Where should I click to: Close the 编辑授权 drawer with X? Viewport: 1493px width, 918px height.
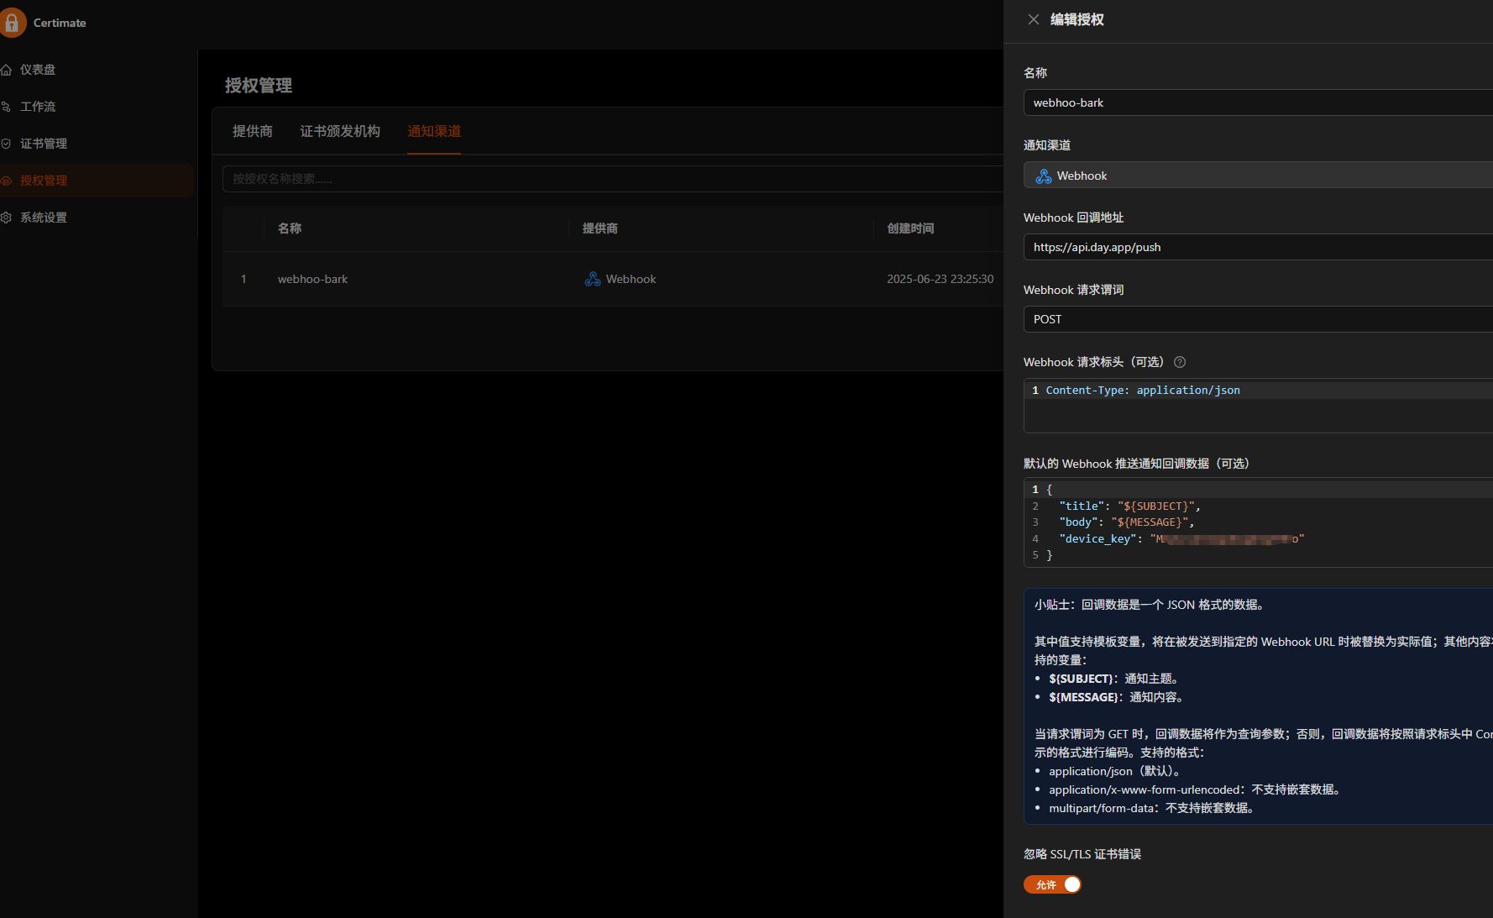point(1034,19)
